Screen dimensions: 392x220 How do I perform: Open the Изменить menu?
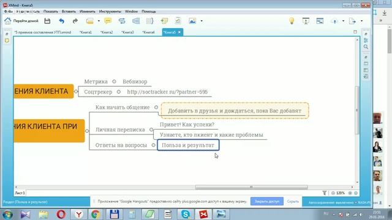point(87,12)
